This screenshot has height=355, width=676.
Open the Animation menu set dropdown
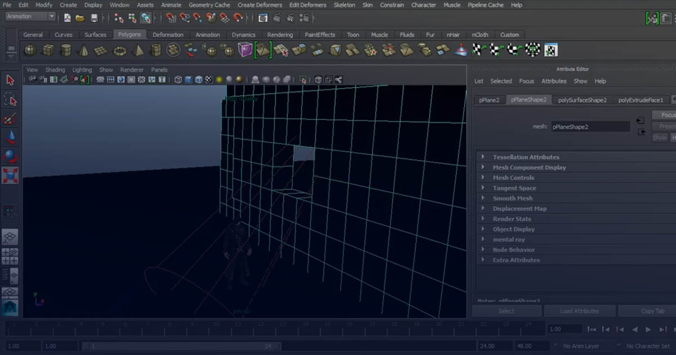click(29, 16)
